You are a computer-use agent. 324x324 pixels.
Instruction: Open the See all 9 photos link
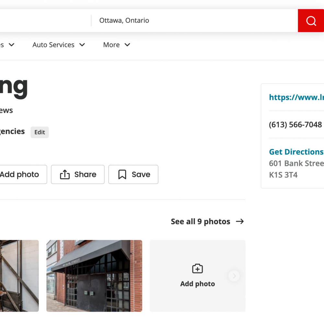pyautogui.click(x=207, y=222)
